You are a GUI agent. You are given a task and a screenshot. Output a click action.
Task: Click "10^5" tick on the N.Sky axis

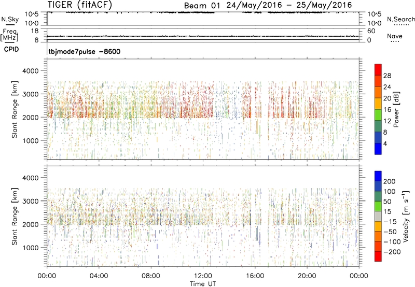point(32,15)
